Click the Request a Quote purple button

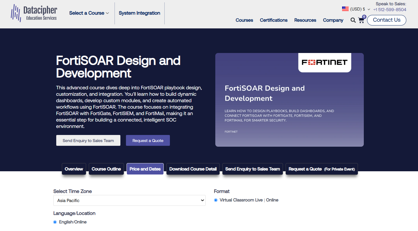(148, 141)
